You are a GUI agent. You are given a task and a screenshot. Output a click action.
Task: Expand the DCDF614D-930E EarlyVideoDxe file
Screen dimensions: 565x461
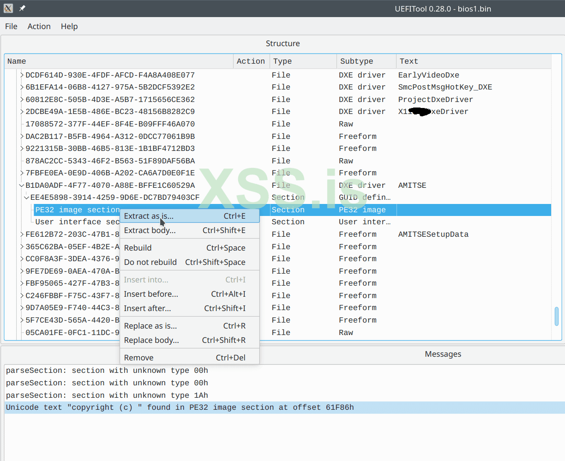tap(22, 75)
